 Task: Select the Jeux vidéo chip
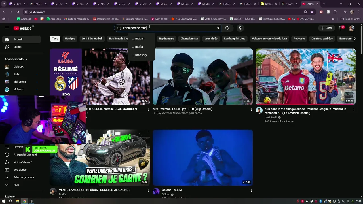211,39
